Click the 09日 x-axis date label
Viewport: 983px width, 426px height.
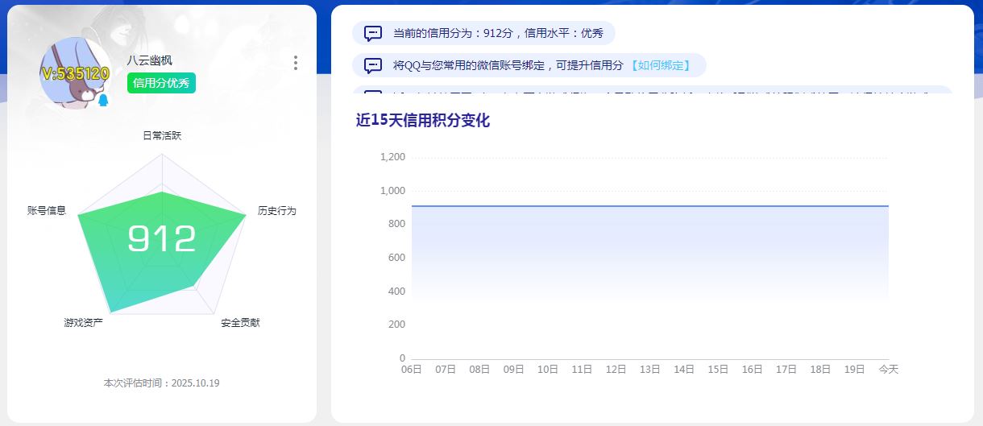(x=514, y=369)
